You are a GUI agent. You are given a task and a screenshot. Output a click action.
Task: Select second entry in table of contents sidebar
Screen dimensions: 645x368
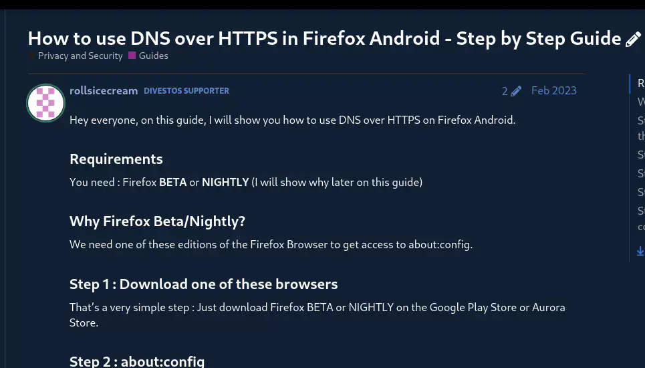(x=641, y=102)
